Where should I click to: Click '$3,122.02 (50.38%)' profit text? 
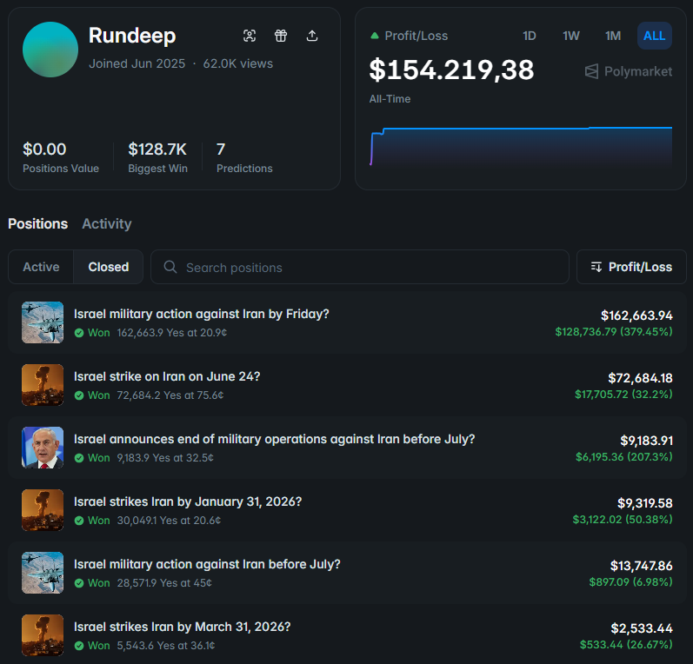(623, 520)
